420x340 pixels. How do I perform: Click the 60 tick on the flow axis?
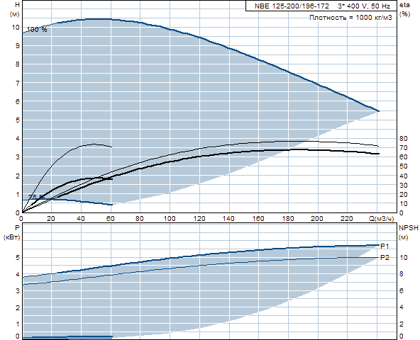(111, 219)
